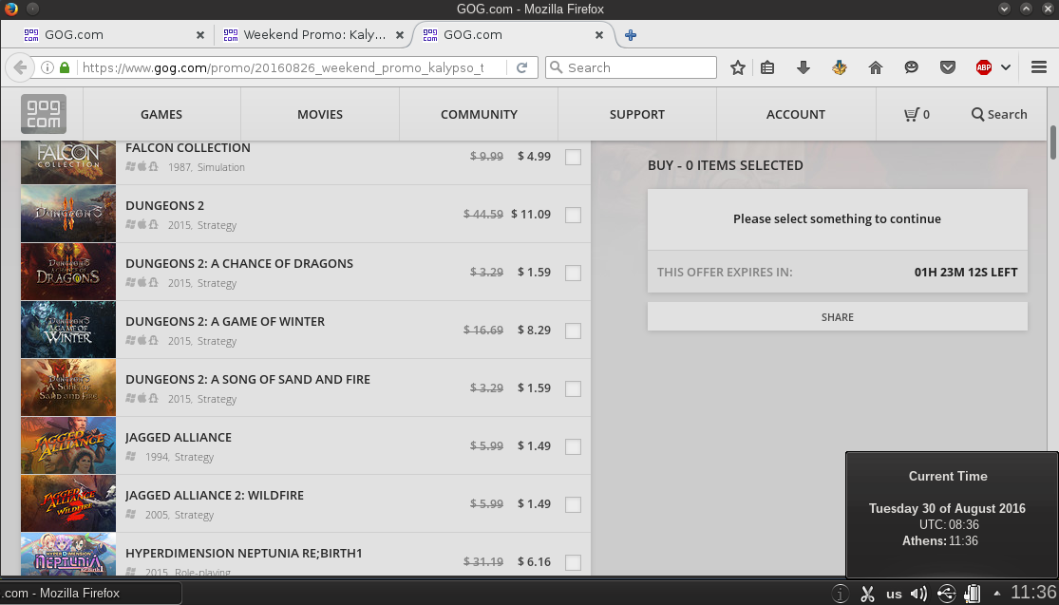Open the bookmarks list icon

[767, 67]
